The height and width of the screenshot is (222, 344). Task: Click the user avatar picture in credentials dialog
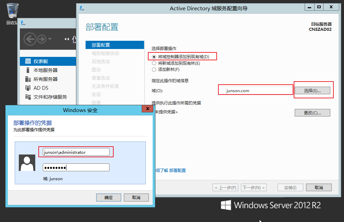(x=27, y=163)
